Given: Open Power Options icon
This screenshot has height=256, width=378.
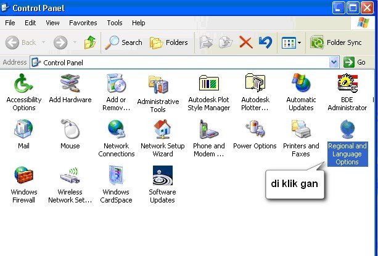Looking at the screenshot, I should [x=255, y=130].
